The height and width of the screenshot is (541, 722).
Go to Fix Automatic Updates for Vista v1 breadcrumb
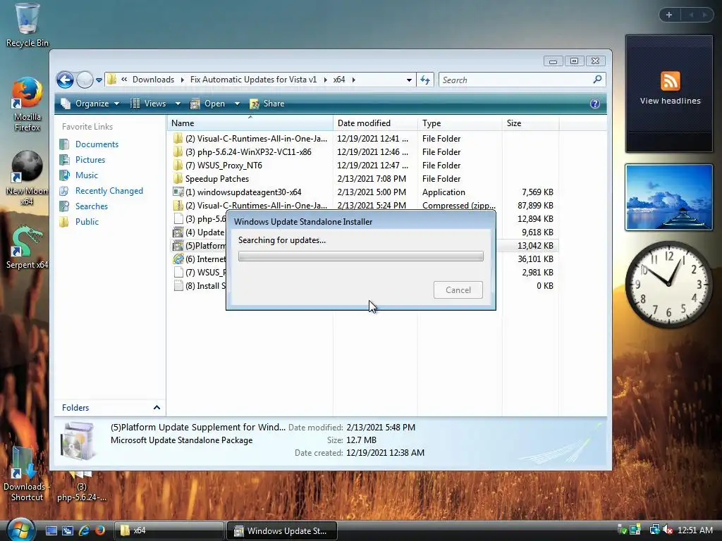[x=253, y=80]
